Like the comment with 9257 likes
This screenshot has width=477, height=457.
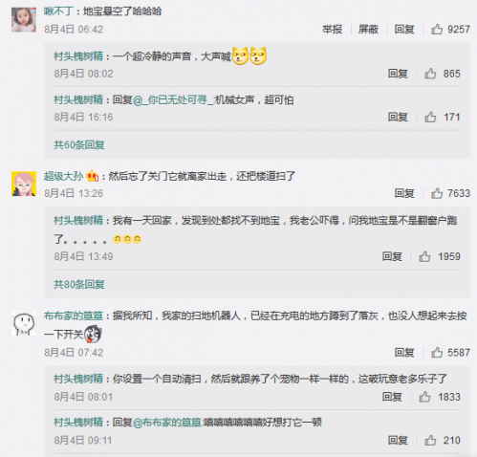[437, 29]
